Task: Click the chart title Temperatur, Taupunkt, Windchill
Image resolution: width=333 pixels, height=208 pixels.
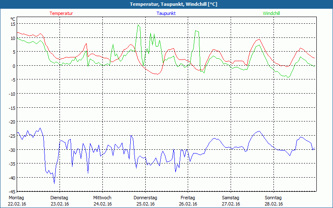Action: pyautogui.click(x=174, y=4)
